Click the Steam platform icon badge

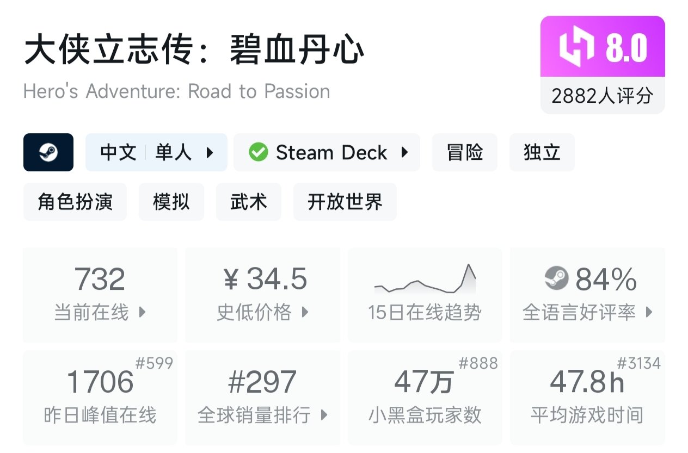point(48,152)
